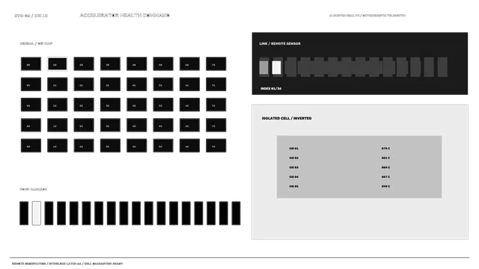This screenshot has width=479, height=269.
Task: Pick grid cell 11
Action: [x=58, y=84]
